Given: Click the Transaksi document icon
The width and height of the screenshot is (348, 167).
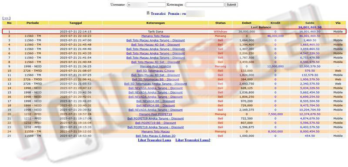Looking at the screenshot, I should [x=148, y=13].
